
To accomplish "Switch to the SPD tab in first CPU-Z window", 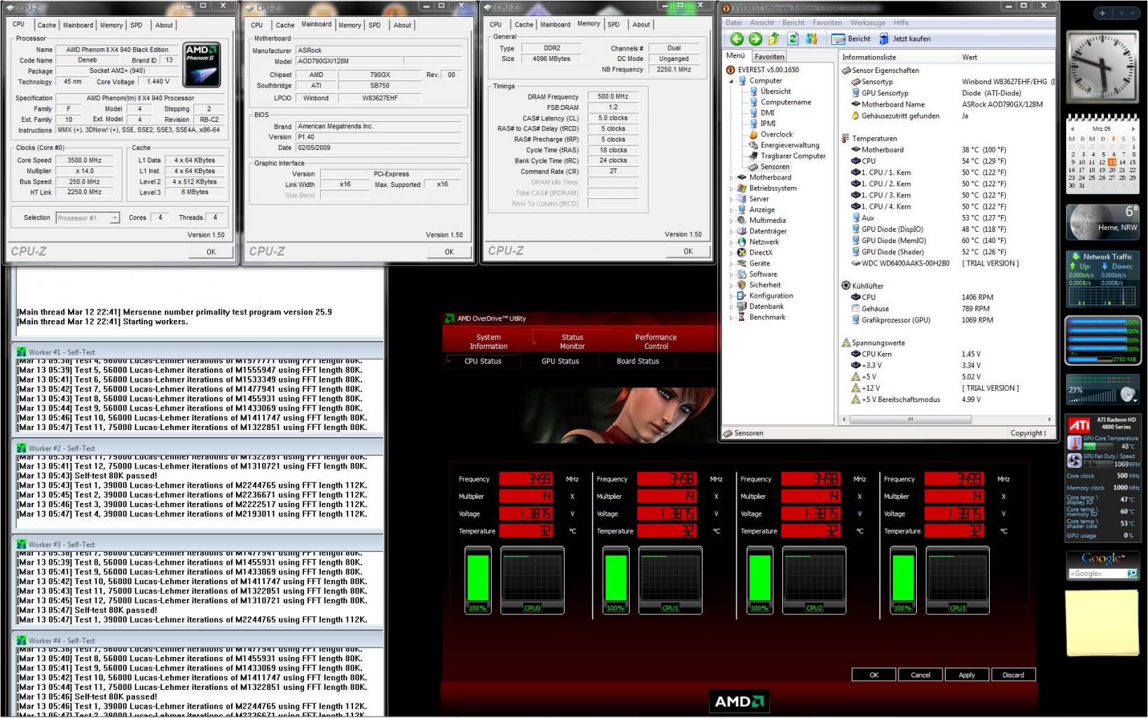I will click(x=137, y=25).
